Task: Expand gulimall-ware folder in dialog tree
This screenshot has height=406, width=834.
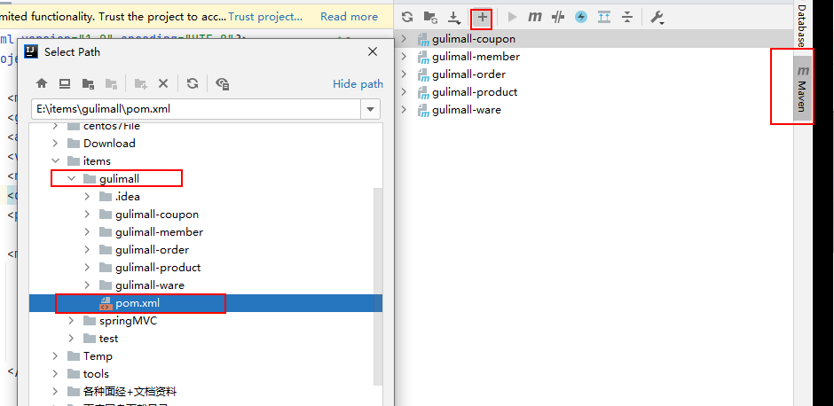Action: click(87, 285)
